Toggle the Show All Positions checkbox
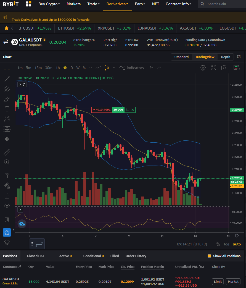 click(209, 256)
